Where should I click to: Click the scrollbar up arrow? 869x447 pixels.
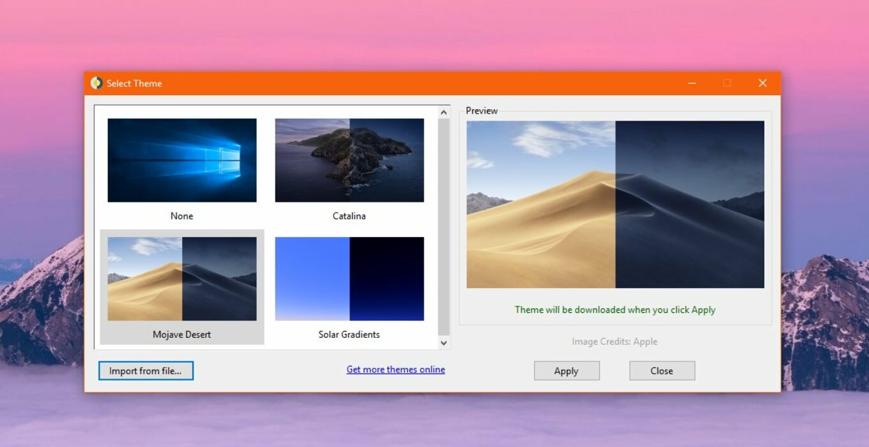(x=443, y=110)
